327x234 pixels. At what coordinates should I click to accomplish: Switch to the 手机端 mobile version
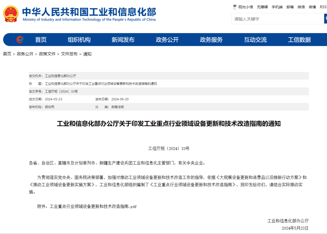point(277,7)
